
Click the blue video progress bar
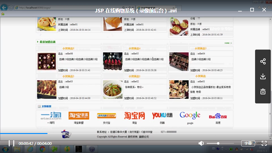click(x=24, y=133)
